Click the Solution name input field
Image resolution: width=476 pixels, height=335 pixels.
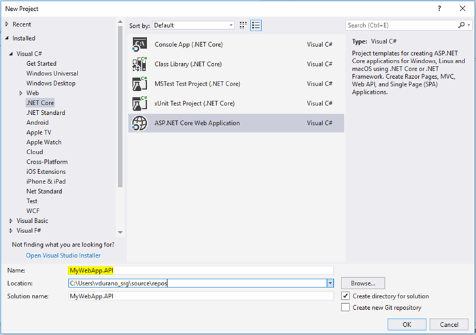[x=201, y=296]
